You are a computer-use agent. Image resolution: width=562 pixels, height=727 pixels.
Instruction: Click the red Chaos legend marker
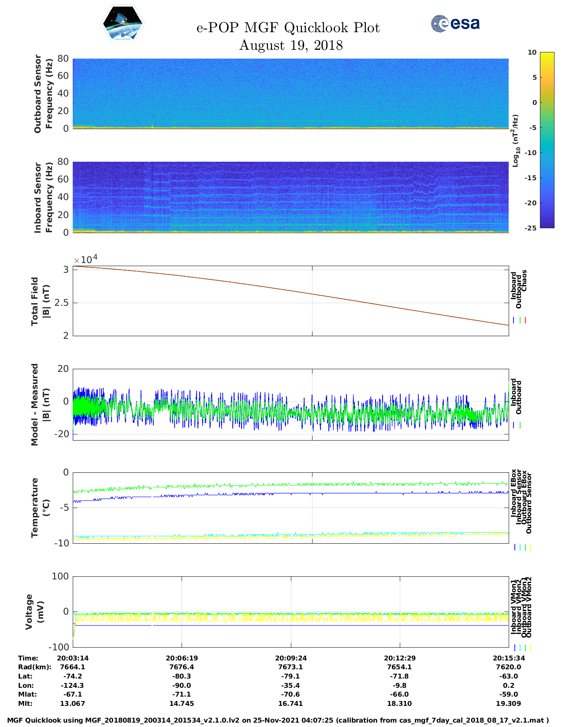pos(525,320)
